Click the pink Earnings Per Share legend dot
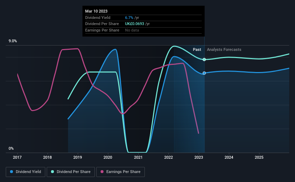The image size is (295, 182). (102, 172)
